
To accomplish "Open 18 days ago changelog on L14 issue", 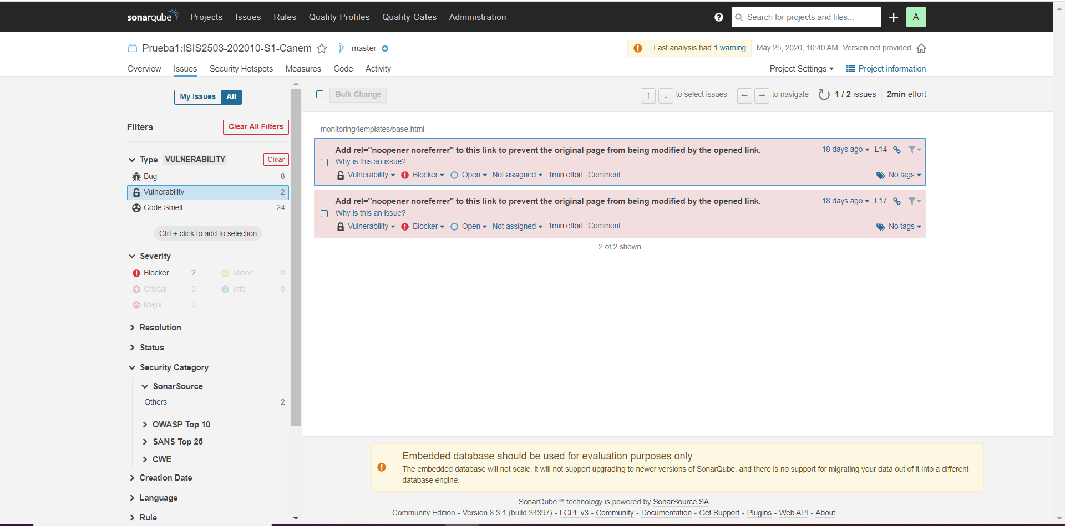I will (845, 150).
